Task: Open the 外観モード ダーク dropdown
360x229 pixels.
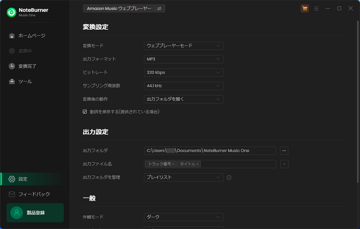Action: click(x=184, y=217)
